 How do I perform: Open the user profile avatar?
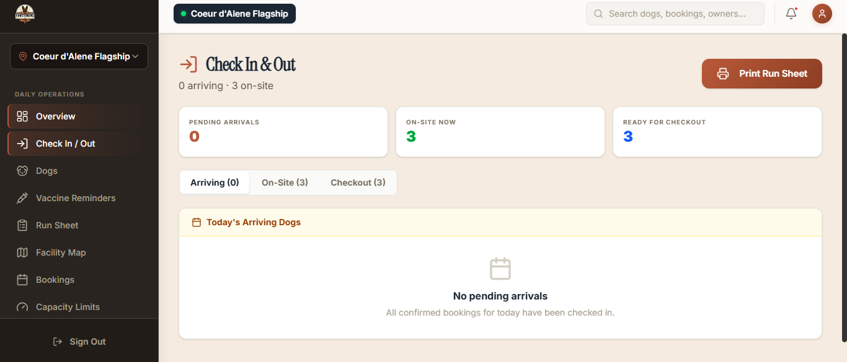pyautogui.click(x=822, y=14)
